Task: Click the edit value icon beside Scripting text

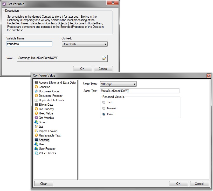Action: click(x=104, y=58)
